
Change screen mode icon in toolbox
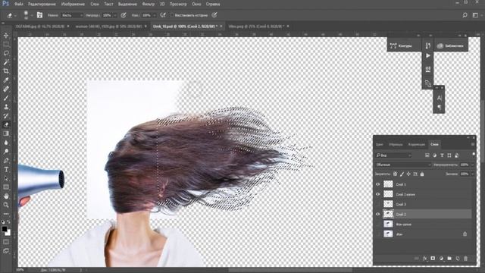tap(6, 251)
